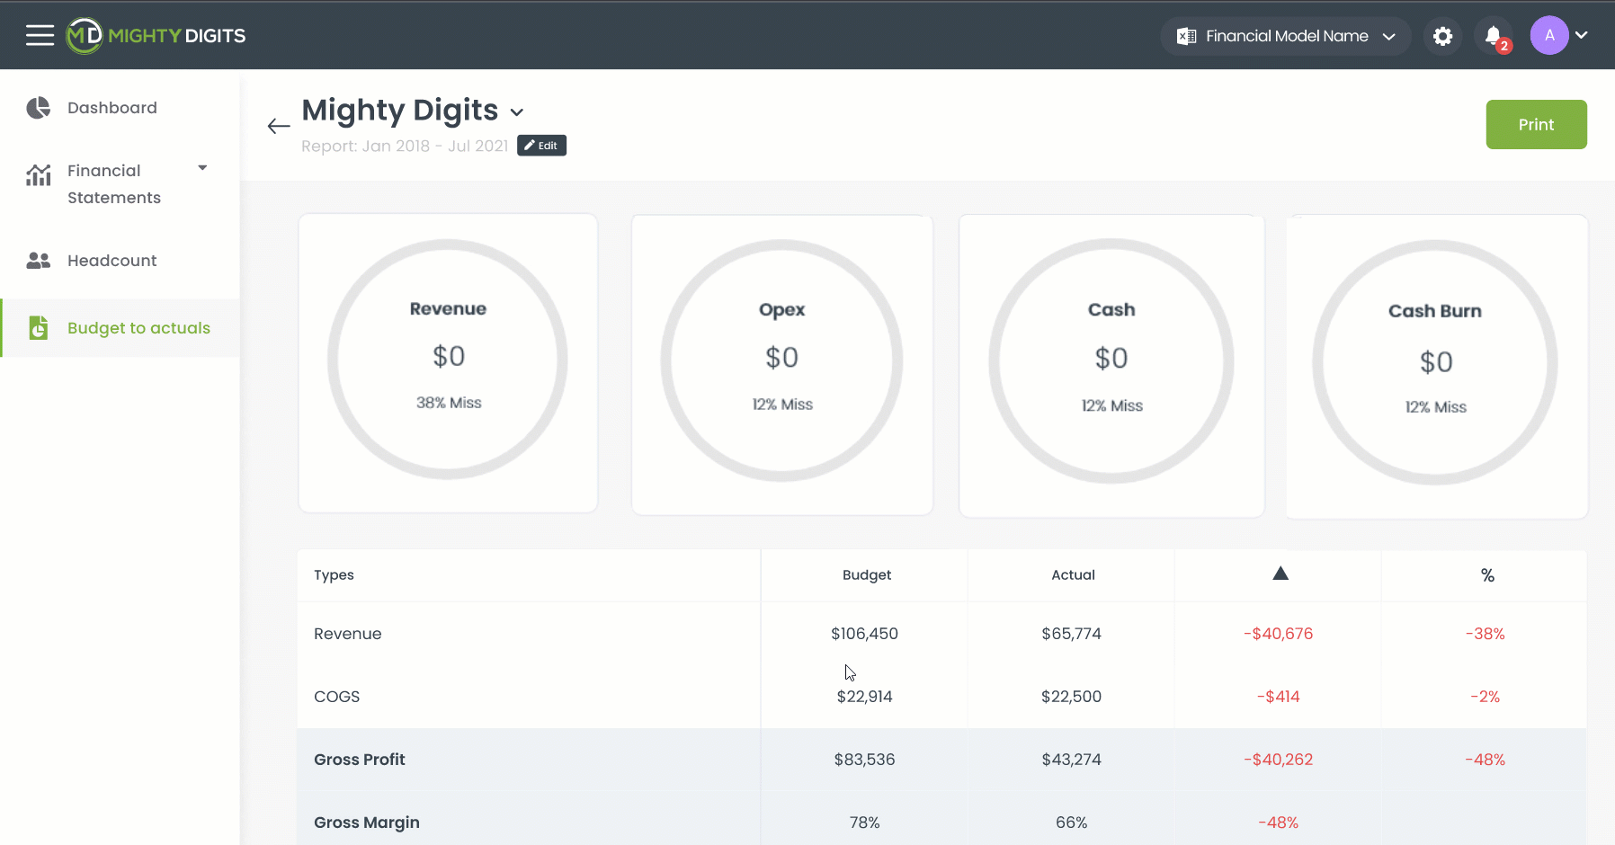Click COGS percent variance -2%
Image resolution: width=1615 pixels, height=845 pixels.
[1485, 697]
